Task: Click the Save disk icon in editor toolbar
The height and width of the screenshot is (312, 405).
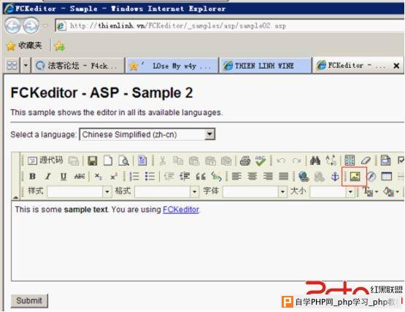Action: pyautogui.click(x=92, y=161)
